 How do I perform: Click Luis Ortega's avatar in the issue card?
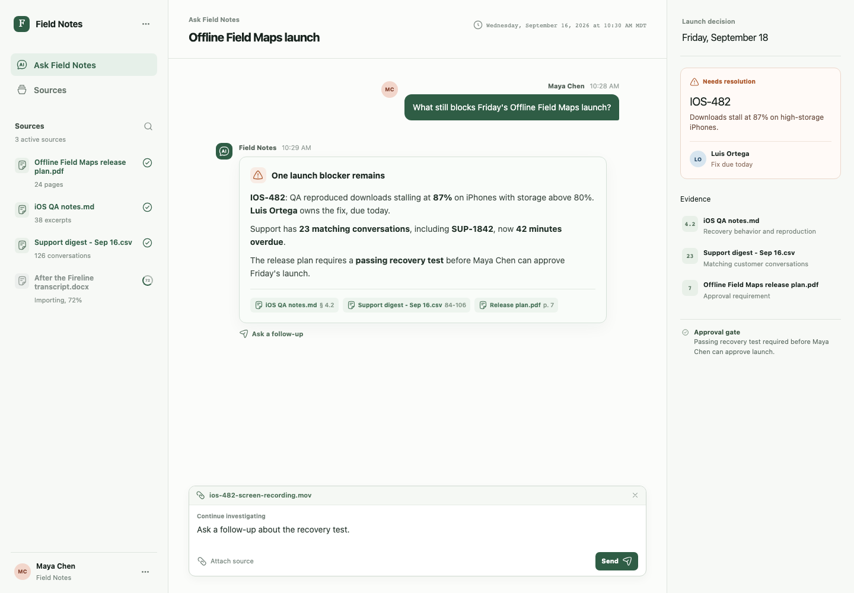pyautogui.click(x=698, y=159)
